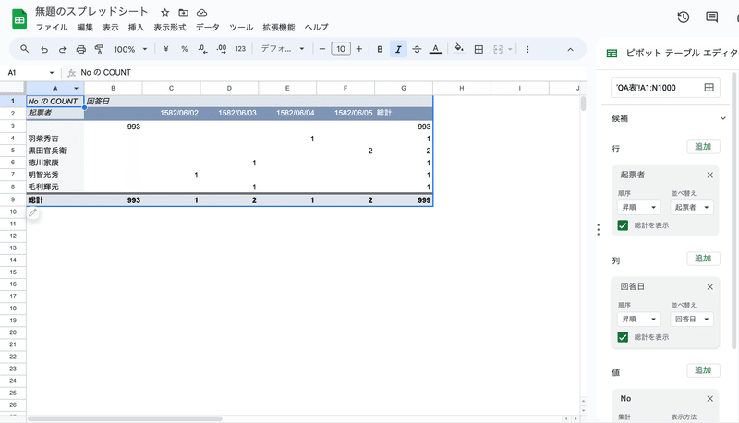Expand the 候補 section
Screen dimensions: 739x423
(x=723, y=118)
